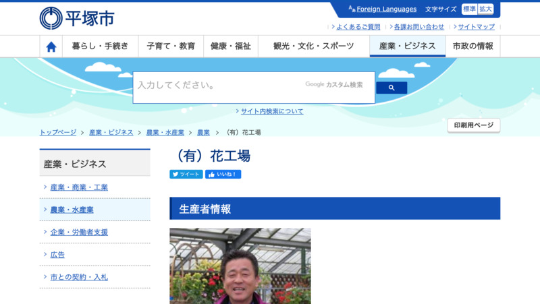Open サイト内検索について link
This screenshot has height=304, width=540.
pyautogui.click(x=272, y=111)
